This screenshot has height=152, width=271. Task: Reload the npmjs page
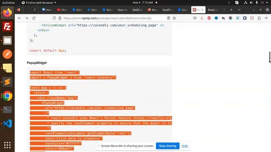34,18
